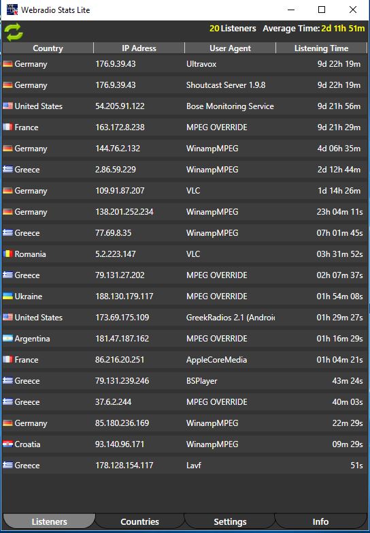The image size is (370, 533).
Task: Click the France flag for 163.172.8.238
Action: [x=7, y=127]
